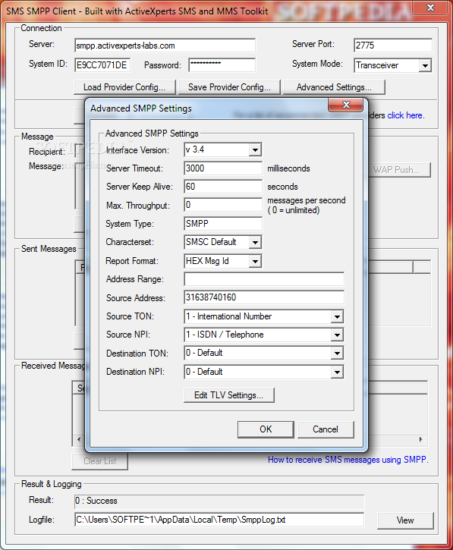Expand the Destination TON dropdown
Viewport: 453px width, 550px height.
pyautogui.click(x=337, y=354)
